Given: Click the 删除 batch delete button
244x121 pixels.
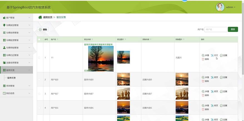Looking at the screenshot, I should (x=43, y=29).
